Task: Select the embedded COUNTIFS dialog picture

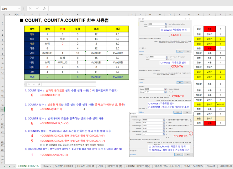Action: (x=162, y=135)
